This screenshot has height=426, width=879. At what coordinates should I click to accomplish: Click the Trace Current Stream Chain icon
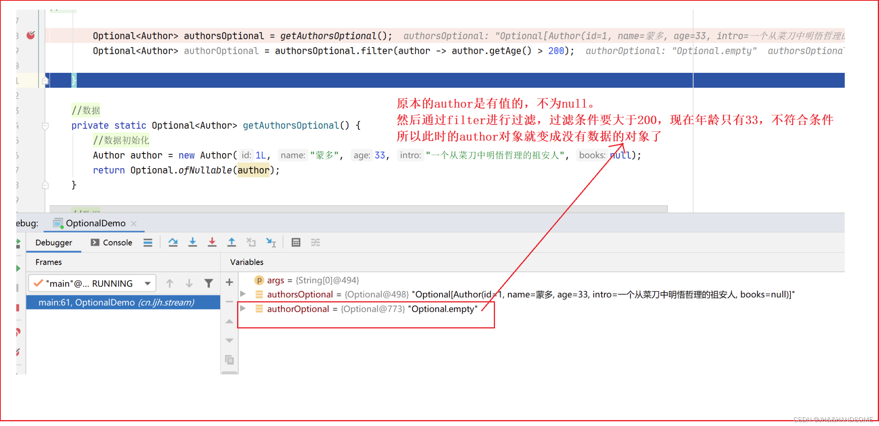pos(315,243)
